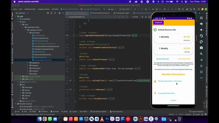Tap Downgrade Subscription link
This screenshot has width=219, height=123.
[x=166, y=93]
